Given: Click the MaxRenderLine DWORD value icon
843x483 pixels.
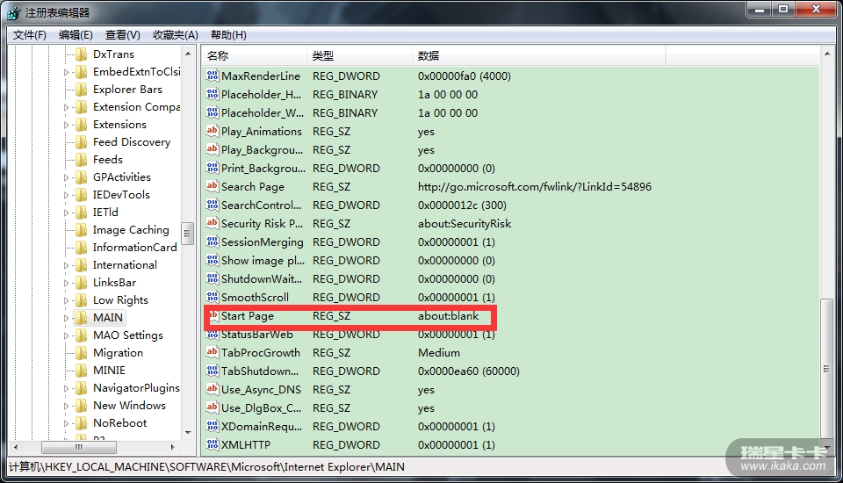Looking at the screenshot, I should 213,76.
